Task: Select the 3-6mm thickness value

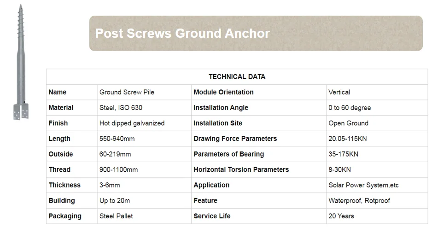Action: 110,185
